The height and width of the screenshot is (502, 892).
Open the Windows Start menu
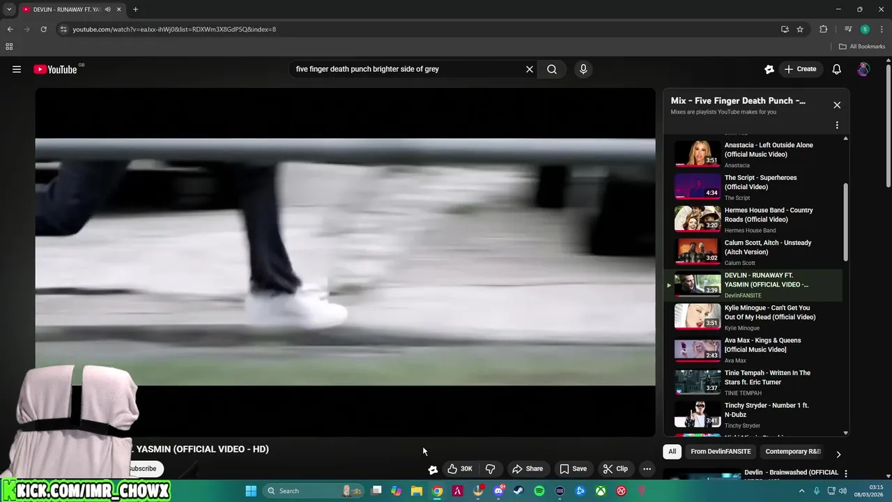(x=251, y=491)
